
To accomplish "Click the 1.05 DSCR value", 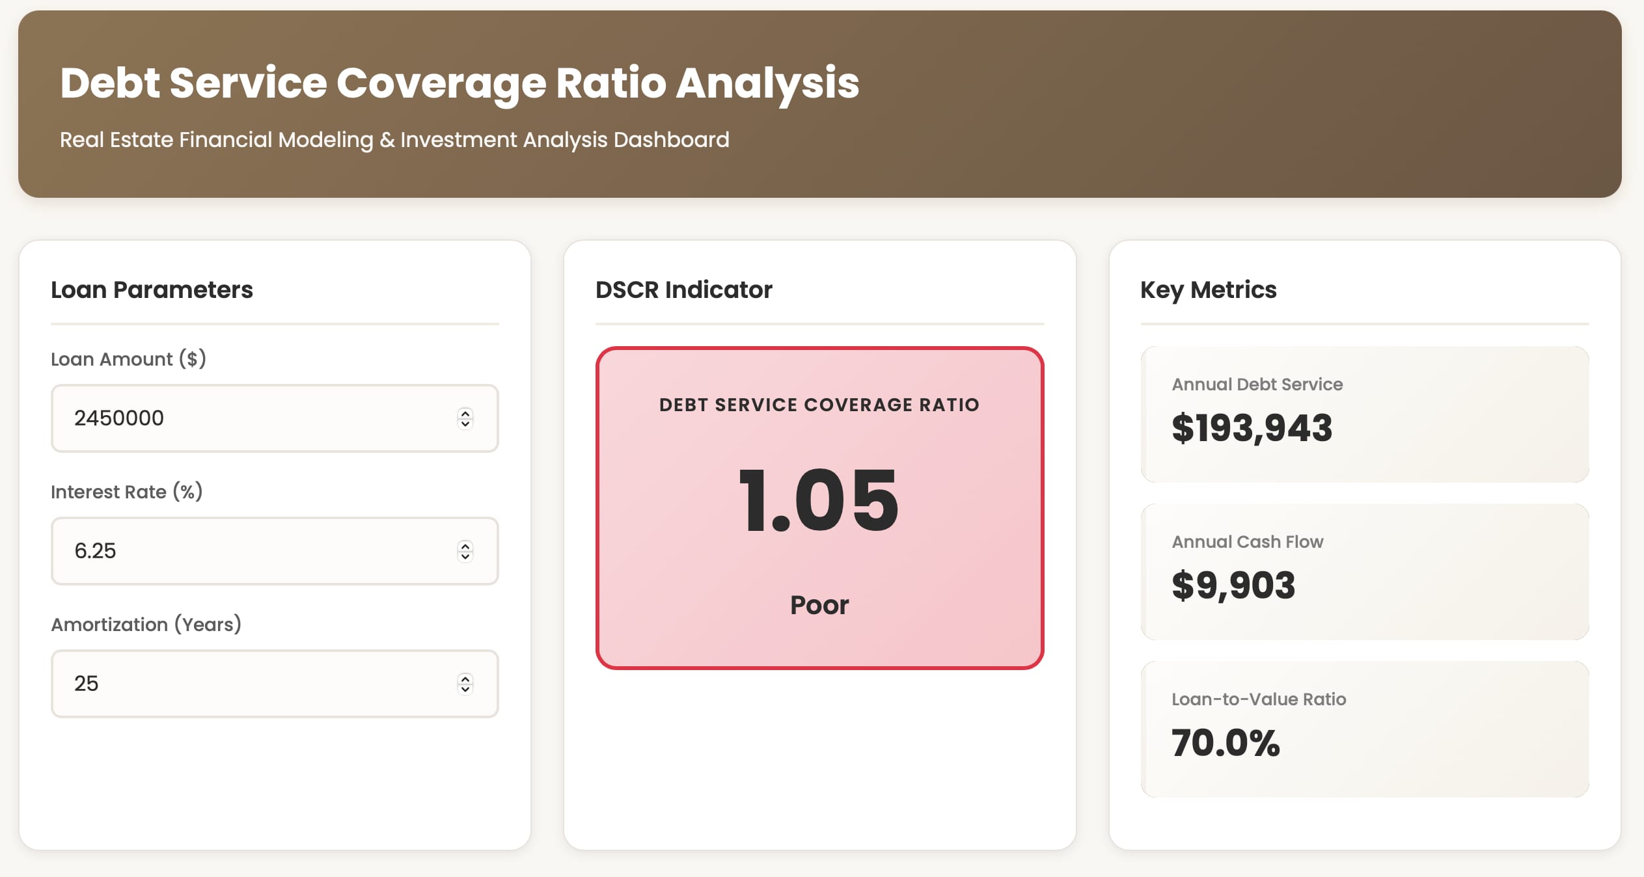I will pyautogui.click(x=819, y=500).
